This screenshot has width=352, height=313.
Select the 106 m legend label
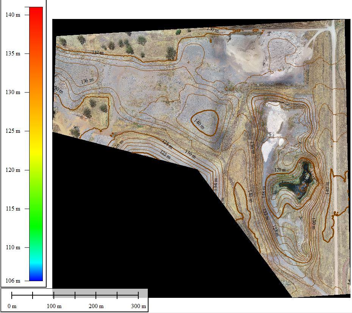pos(13,281)
